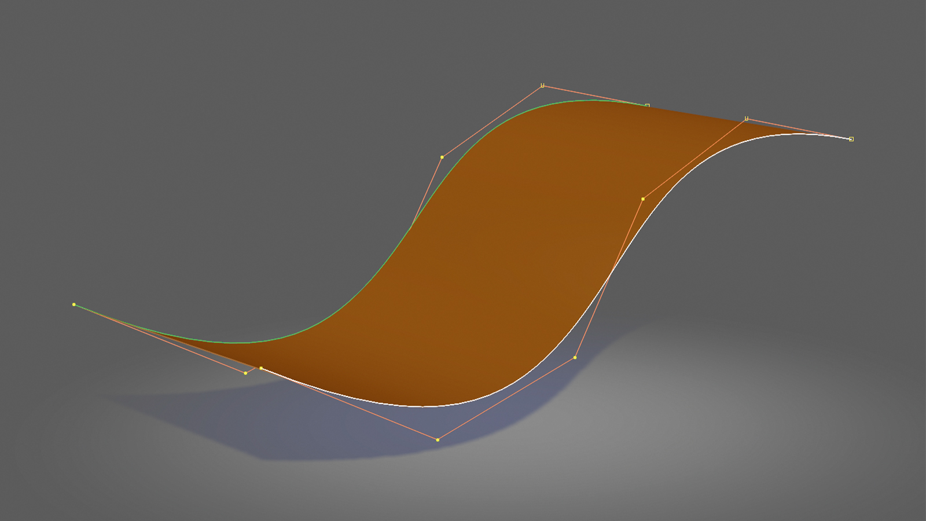Select the square corner handle ending the green curve
Viewport: 926px width, 521px height.
[646, 105]
